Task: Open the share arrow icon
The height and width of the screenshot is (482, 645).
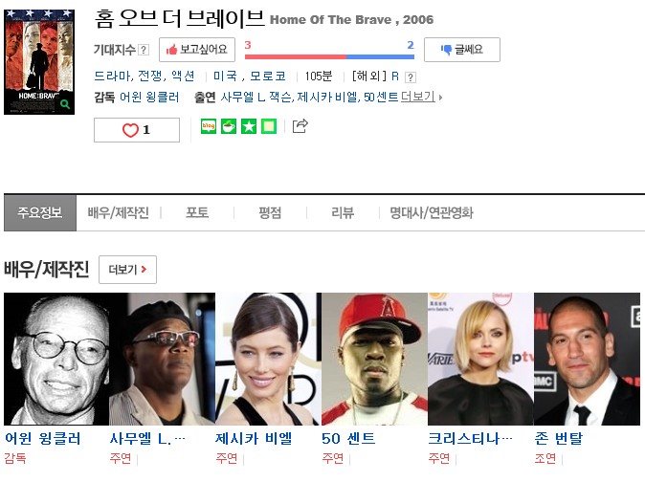Action: click(300, 125)
